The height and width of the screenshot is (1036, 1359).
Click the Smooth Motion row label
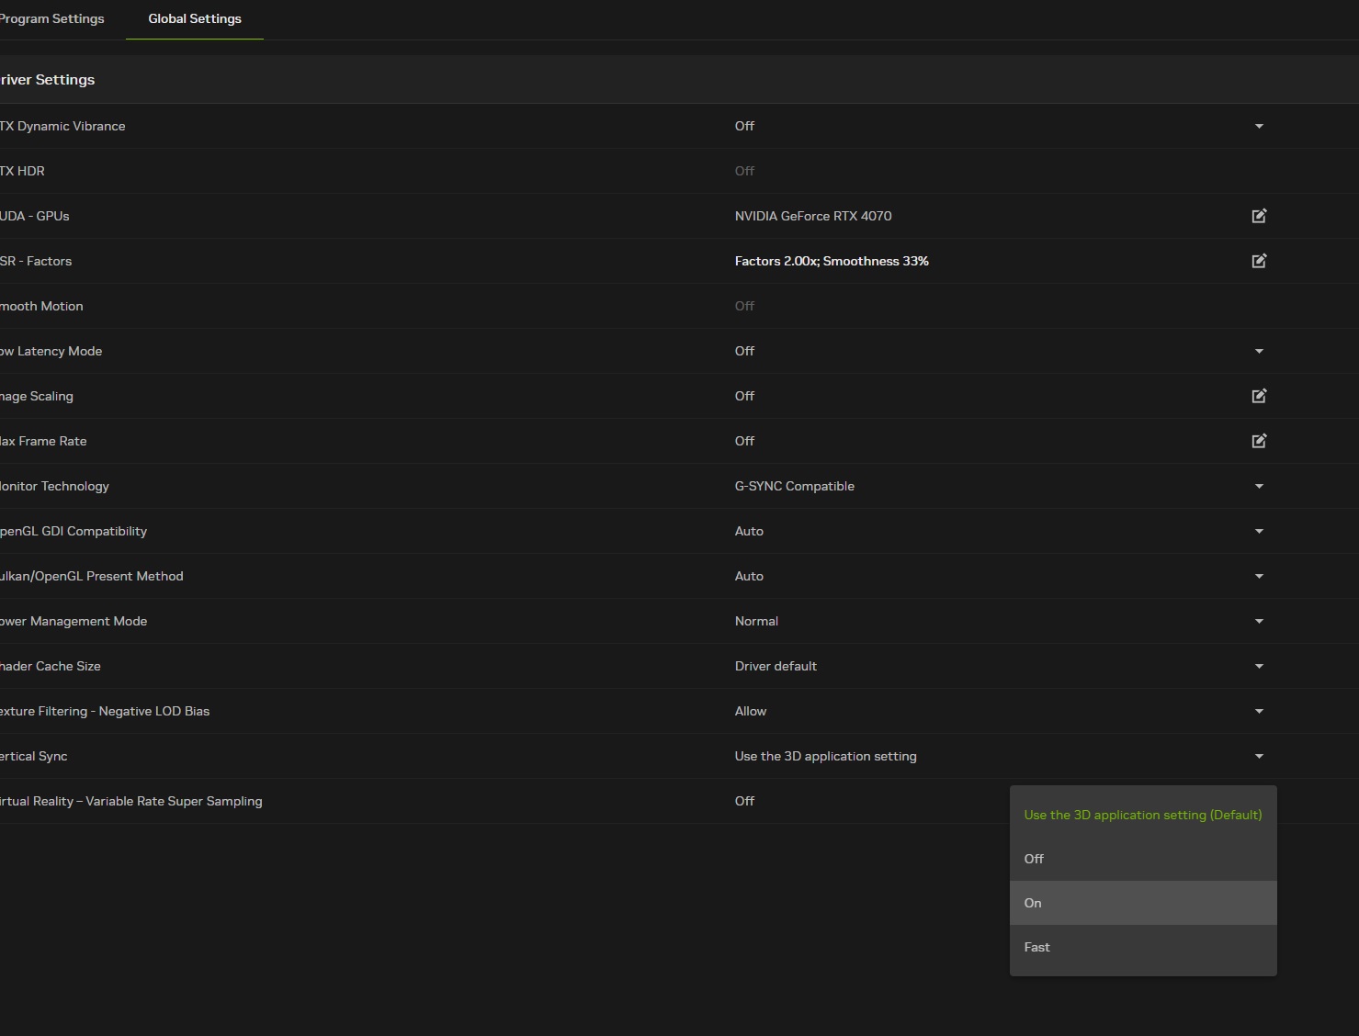[41, 306]
